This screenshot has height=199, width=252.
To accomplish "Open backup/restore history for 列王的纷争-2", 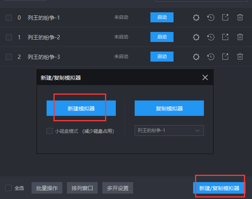I will 211,37.
